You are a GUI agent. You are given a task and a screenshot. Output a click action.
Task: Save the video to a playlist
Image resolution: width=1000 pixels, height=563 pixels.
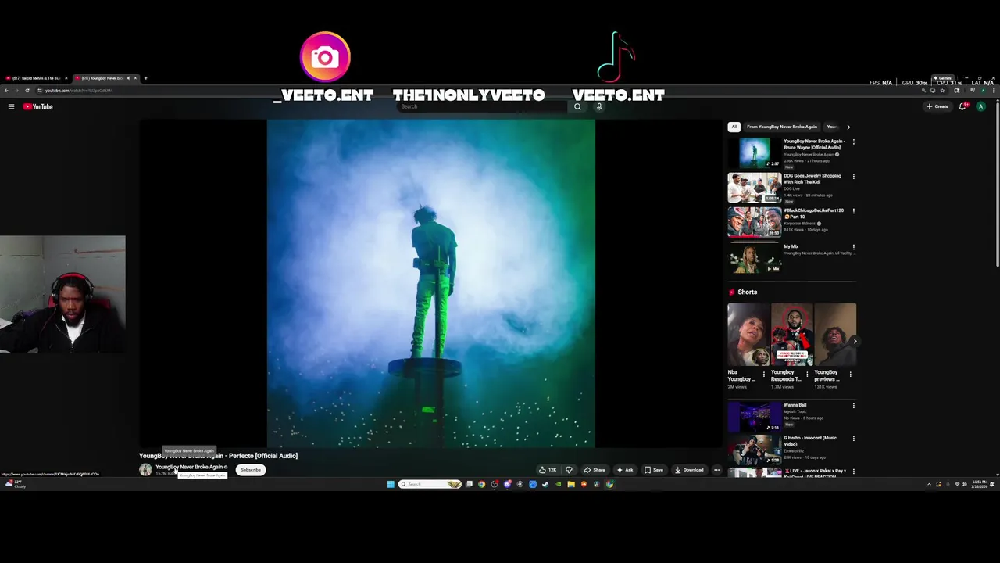pyautogui.click(x=654, y=470)
